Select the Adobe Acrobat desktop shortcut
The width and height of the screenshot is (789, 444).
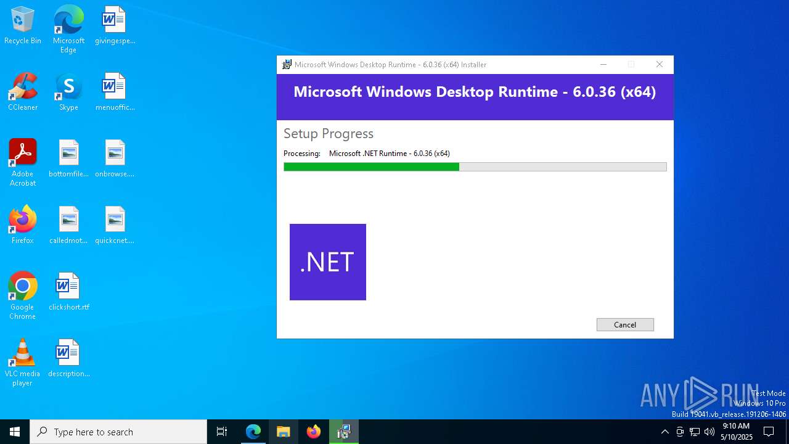(x=23, y=163)
